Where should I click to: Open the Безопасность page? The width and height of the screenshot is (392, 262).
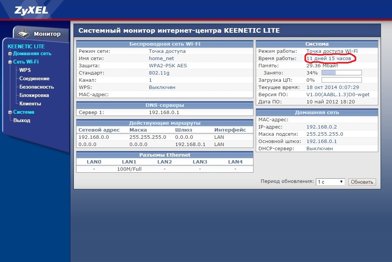[x=37, y=87]
